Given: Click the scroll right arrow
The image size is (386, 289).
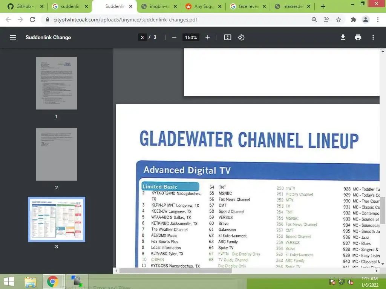Looking at the screenshot, I should pyautogui.click(x=377, y=271).
